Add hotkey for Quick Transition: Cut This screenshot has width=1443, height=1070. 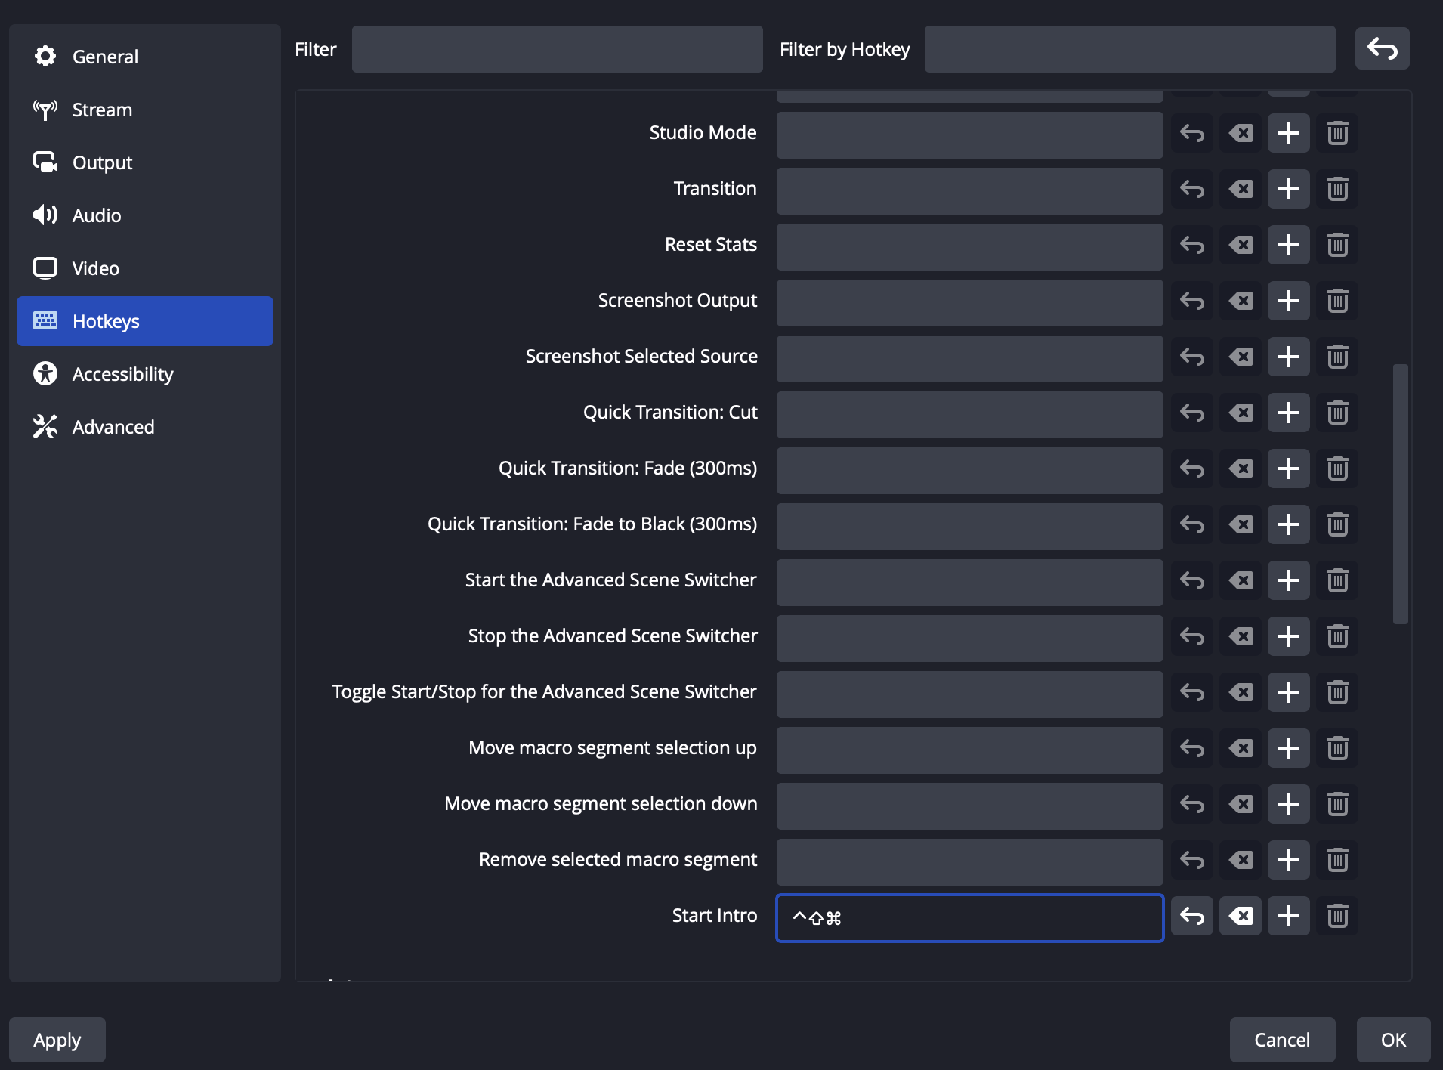point(1288,413)
